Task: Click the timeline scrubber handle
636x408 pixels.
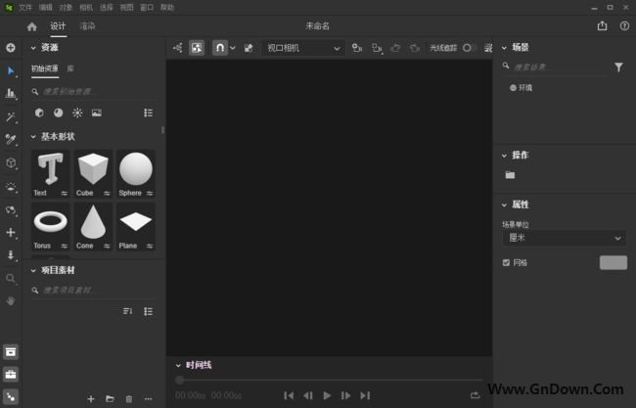Action: 180,380
